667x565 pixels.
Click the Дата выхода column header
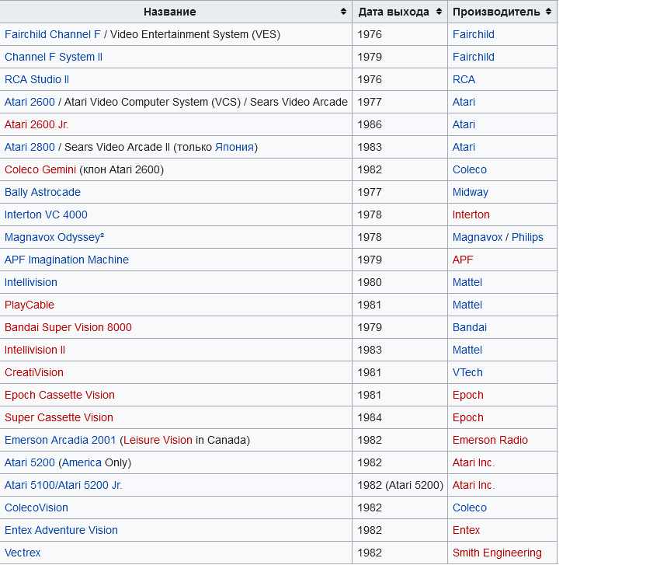(400, 12)
